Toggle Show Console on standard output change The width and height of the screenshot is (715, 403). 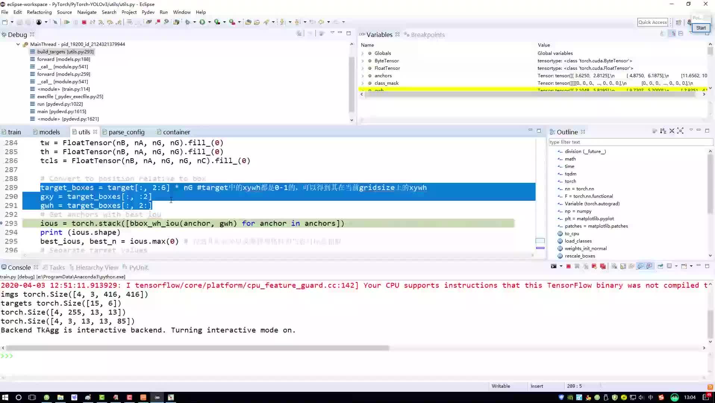coord(640,266)
